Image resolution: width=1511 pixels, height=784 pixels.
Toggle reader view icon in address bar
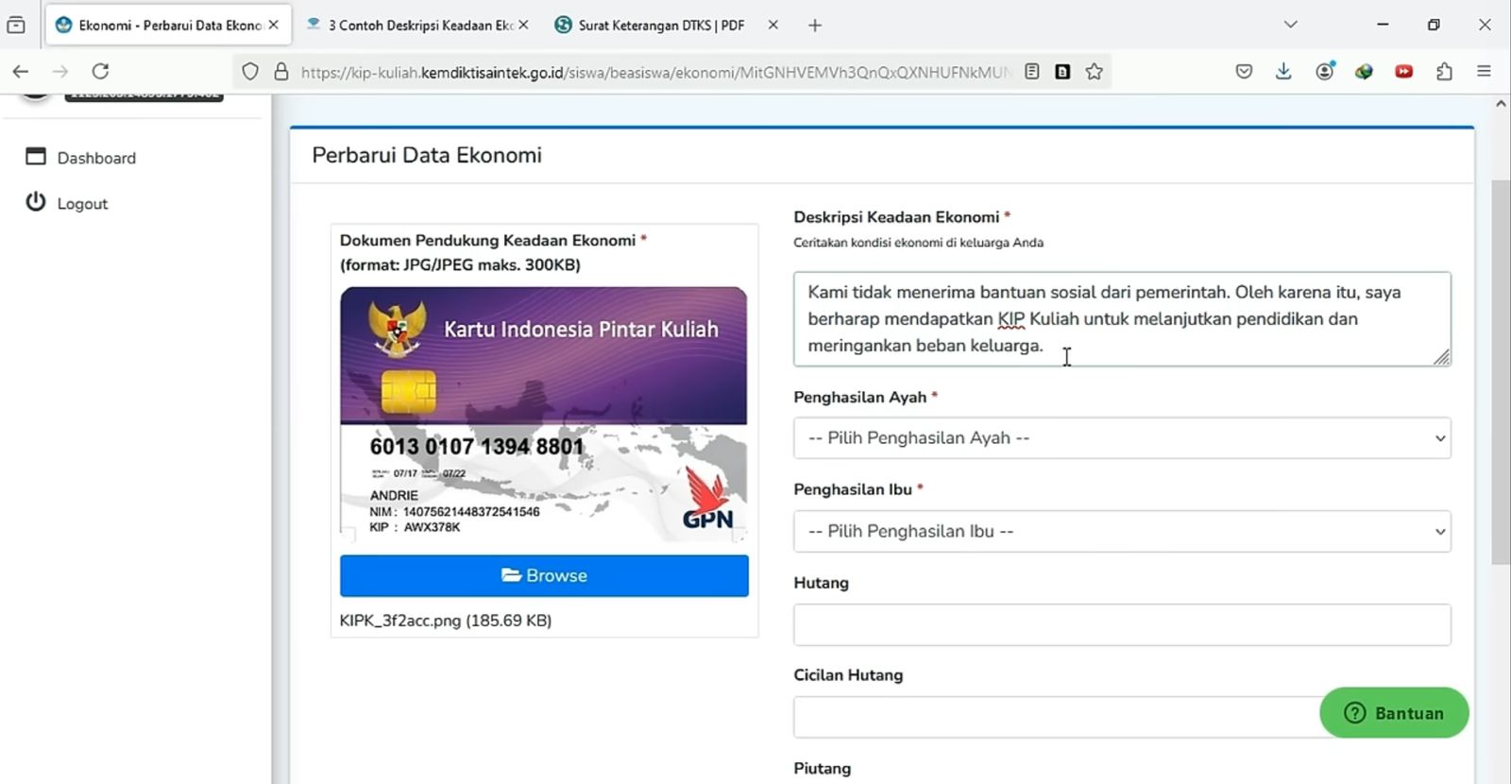click(x=1032, y=72)
